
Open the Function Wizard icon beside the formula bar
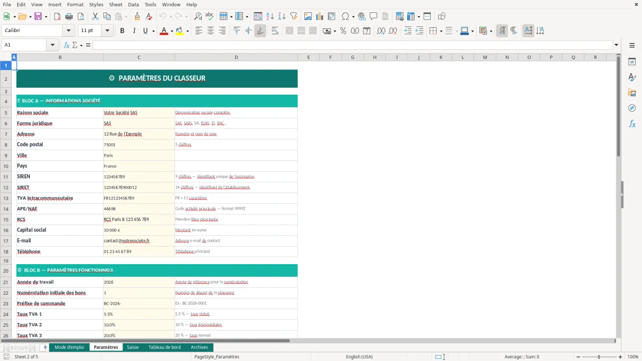(x=66, y=45)
